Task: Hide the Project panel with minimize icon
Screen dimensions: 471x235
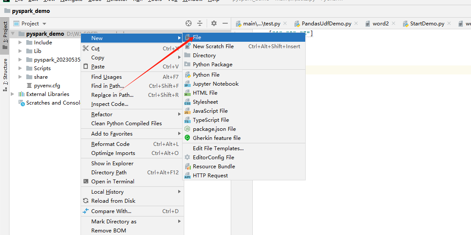Action: point(225,24)
